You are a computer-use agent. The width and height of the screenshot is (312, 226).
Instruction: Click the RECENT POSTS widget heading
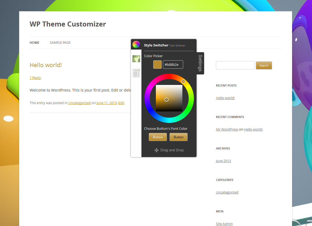click(226, 85)
